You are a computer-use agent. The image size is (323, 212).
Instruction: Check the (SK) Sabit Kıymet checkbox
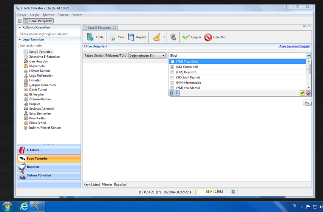172,77
